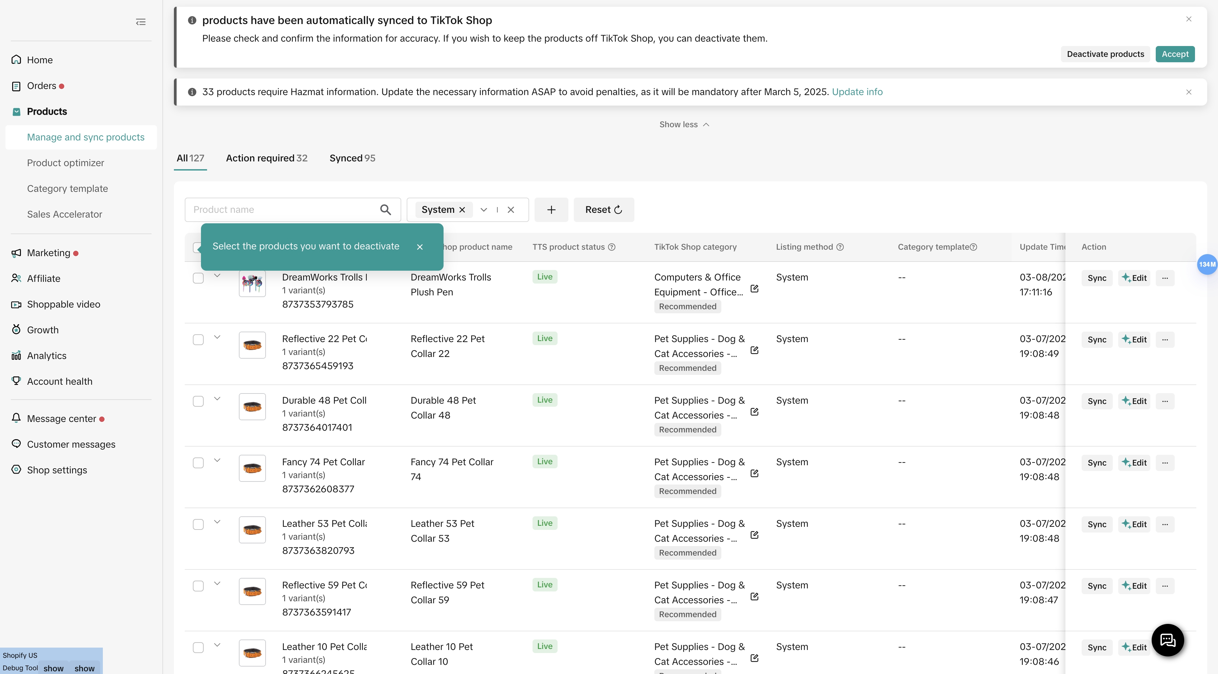Viewport: 1218px width, 674px height.
Task: Remove the System filter chip
Action: point(463,209)
